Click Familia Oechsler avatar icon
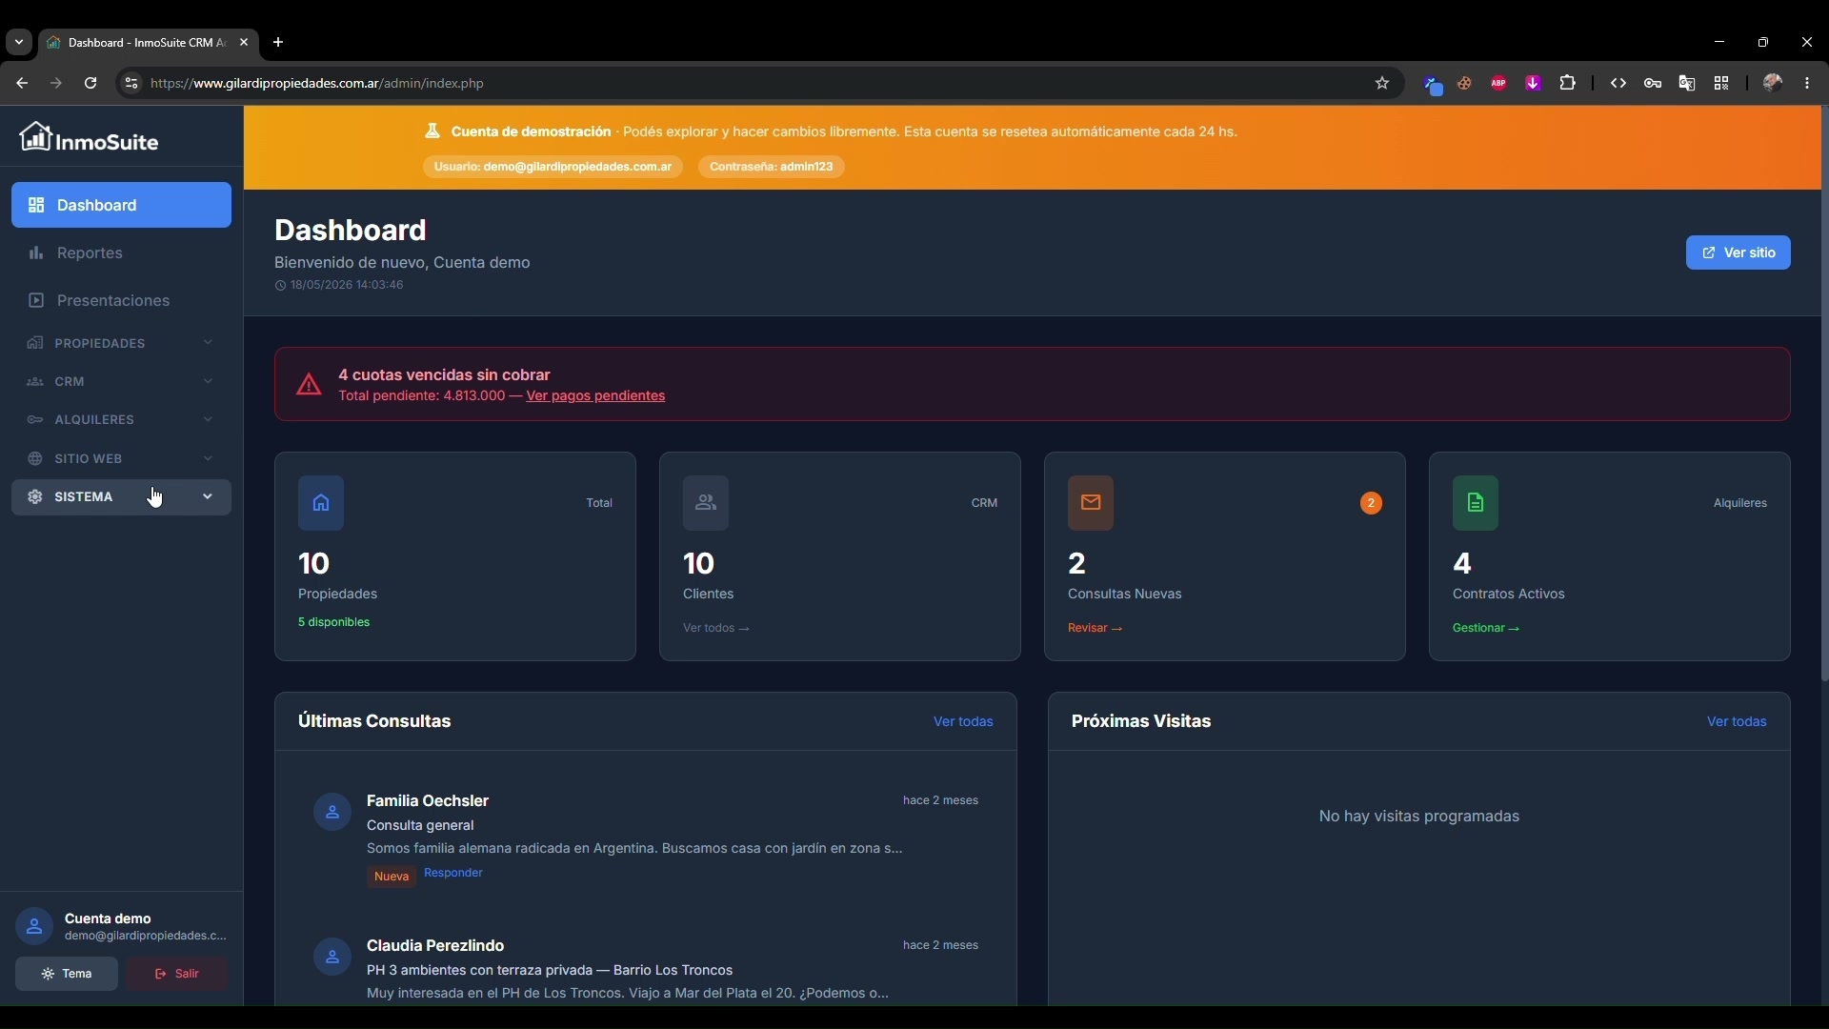The width and height of the screenshot is (1829, 1029). coord(332,812)
